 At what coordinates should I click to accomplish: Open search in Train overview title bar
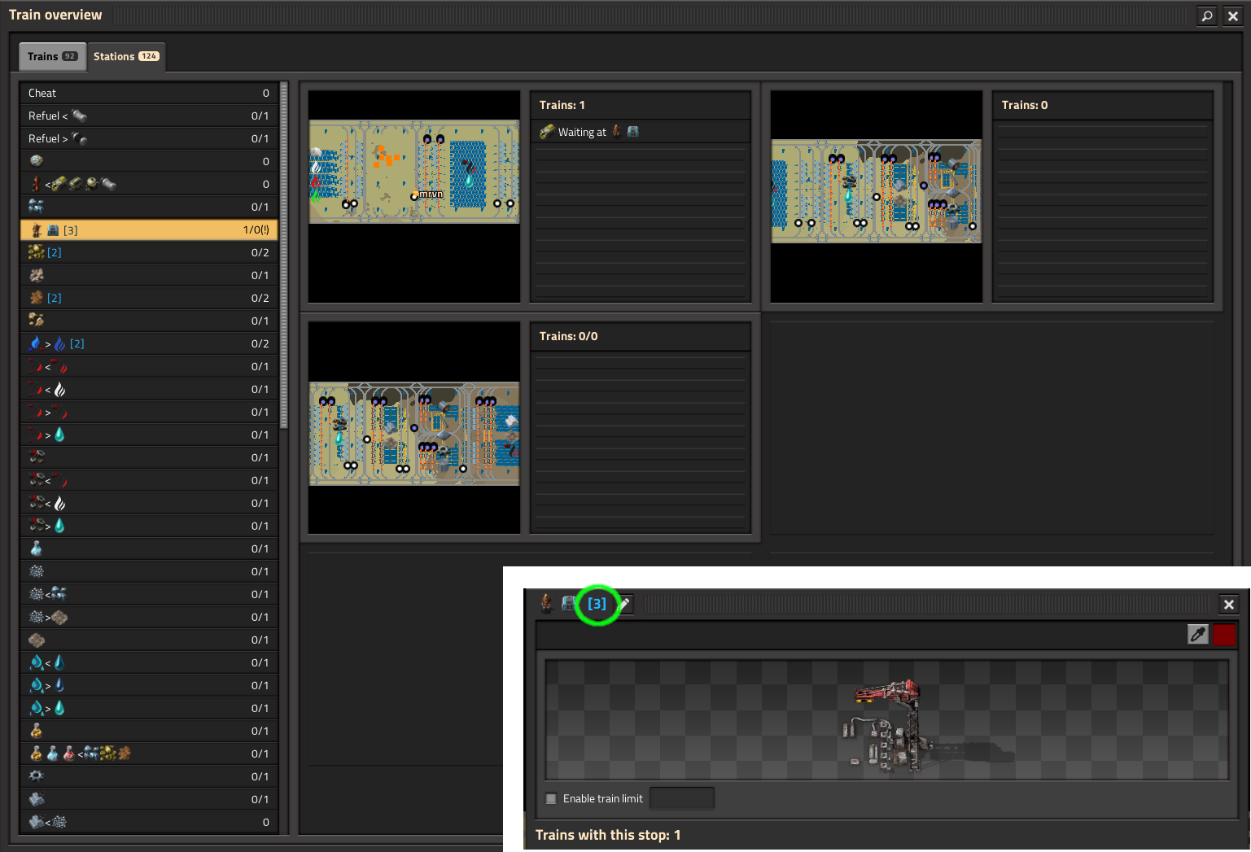point(1207,15)
